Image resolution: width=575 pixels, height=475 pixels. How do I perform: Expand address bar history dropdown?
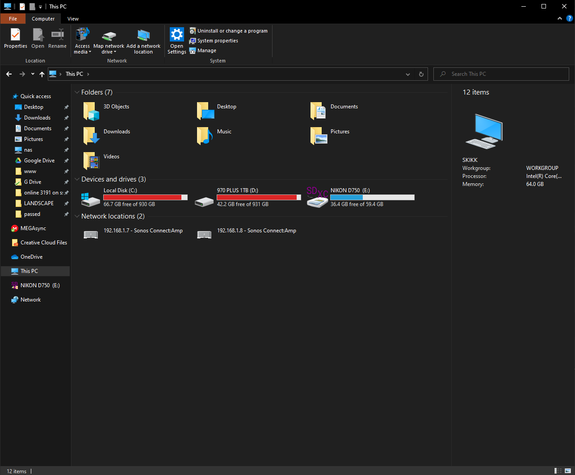click(408, 74)
